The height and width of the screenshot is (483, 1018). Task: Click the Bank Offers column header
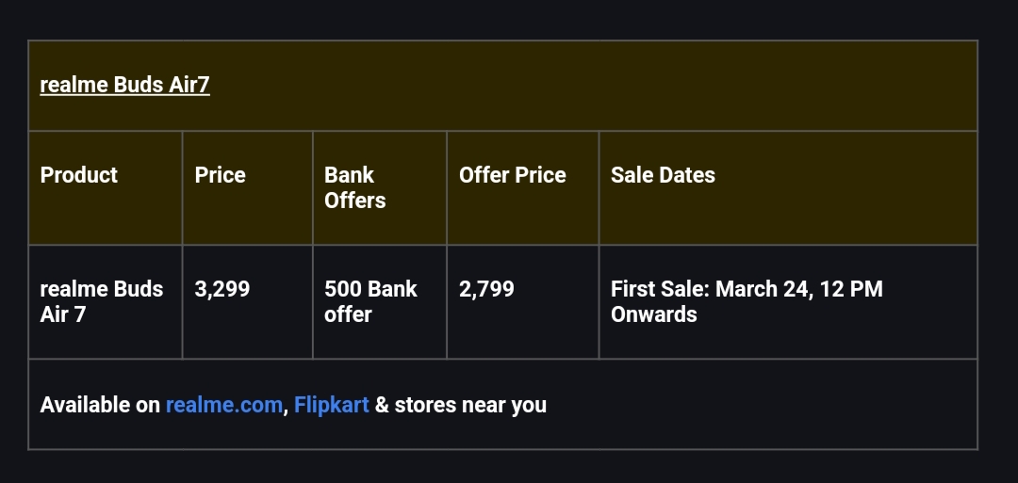354,187
